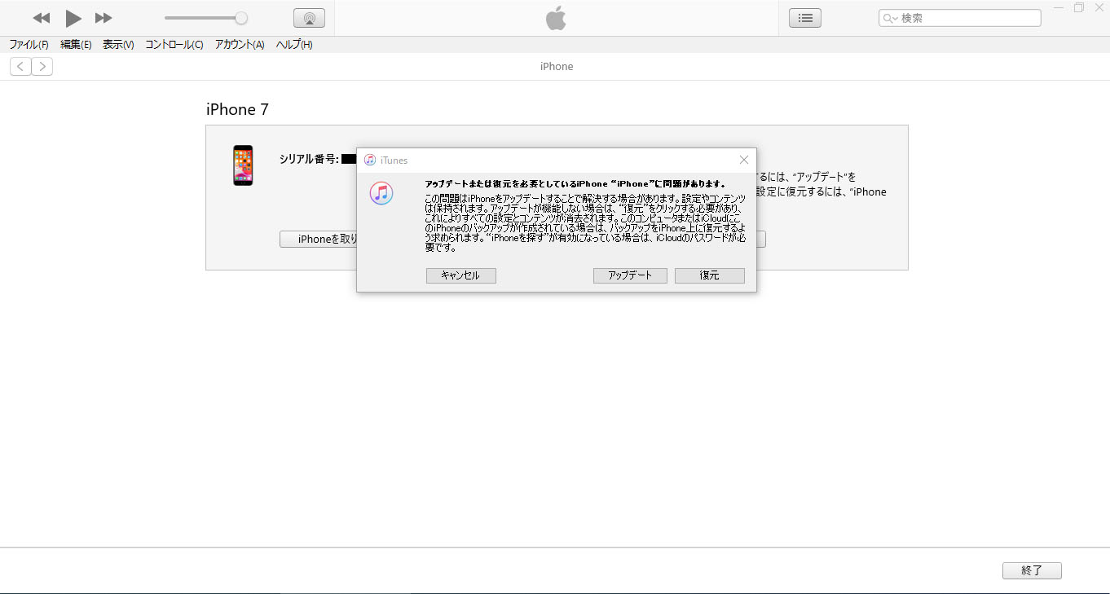Close the iTunes dialog with X
Viewport: 1110px width, 594px height.
tap(744, 161)
